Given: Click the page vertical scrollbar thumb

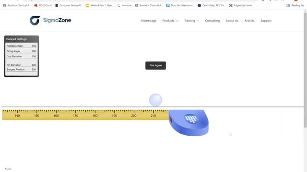Looking at the screenshot, I should (305, 70).
